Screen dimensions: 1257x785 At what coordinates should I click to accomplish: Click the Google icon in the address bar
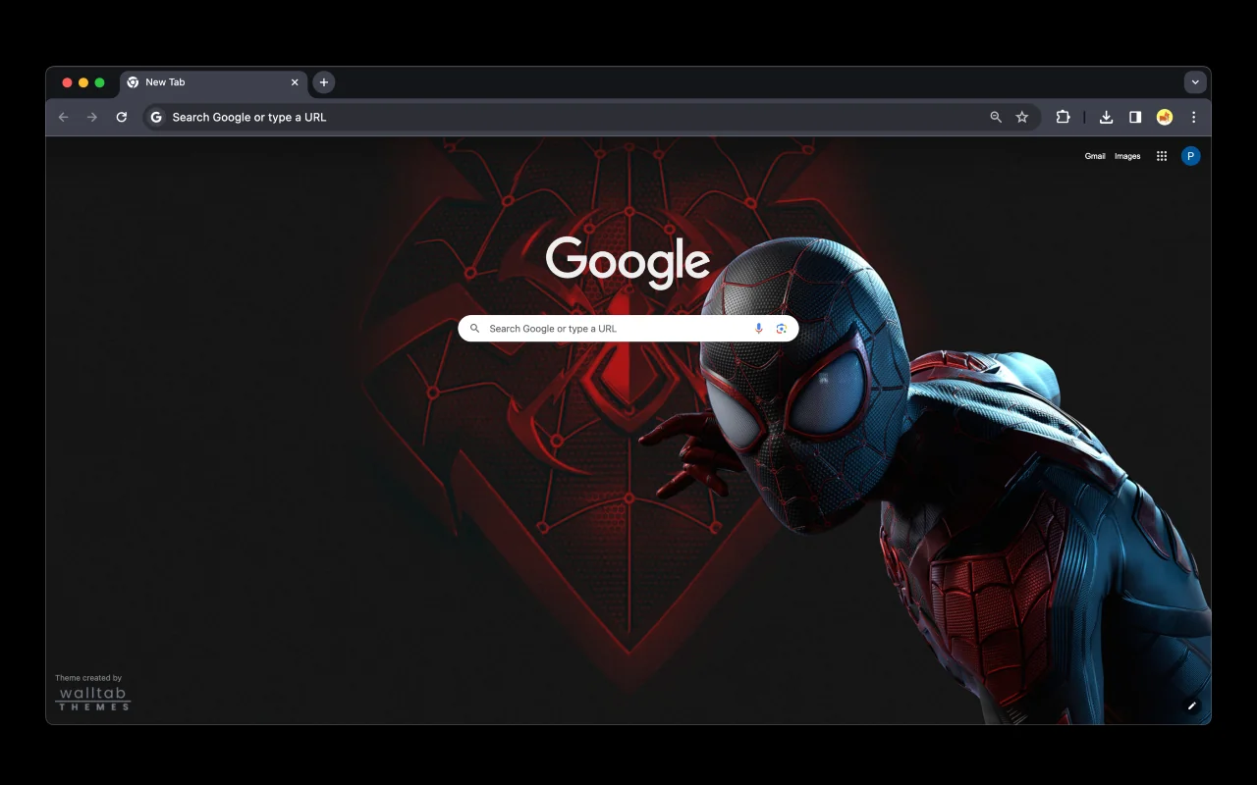[156, 117]
